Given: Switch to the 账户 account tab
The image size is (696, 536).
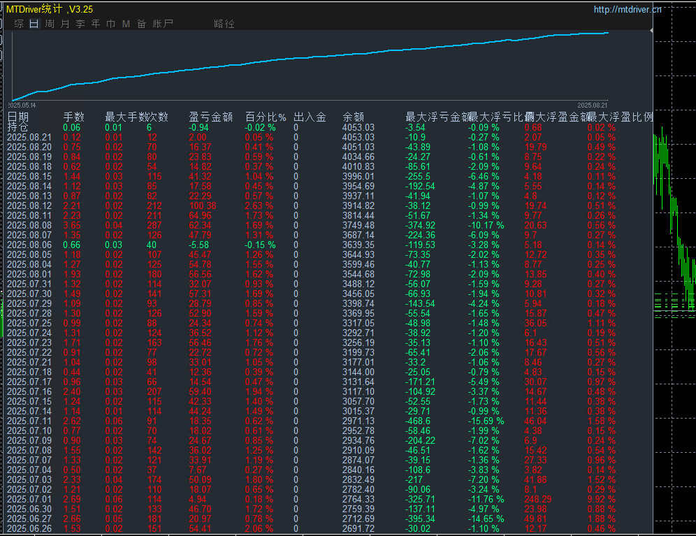Looking at the screenshot, I should pyautogui.click(x=163, y=24).
